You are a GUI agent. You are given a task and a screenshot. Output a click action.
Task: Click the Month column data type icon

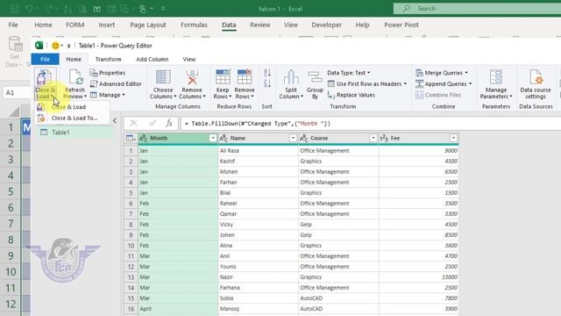click(143, 139)
